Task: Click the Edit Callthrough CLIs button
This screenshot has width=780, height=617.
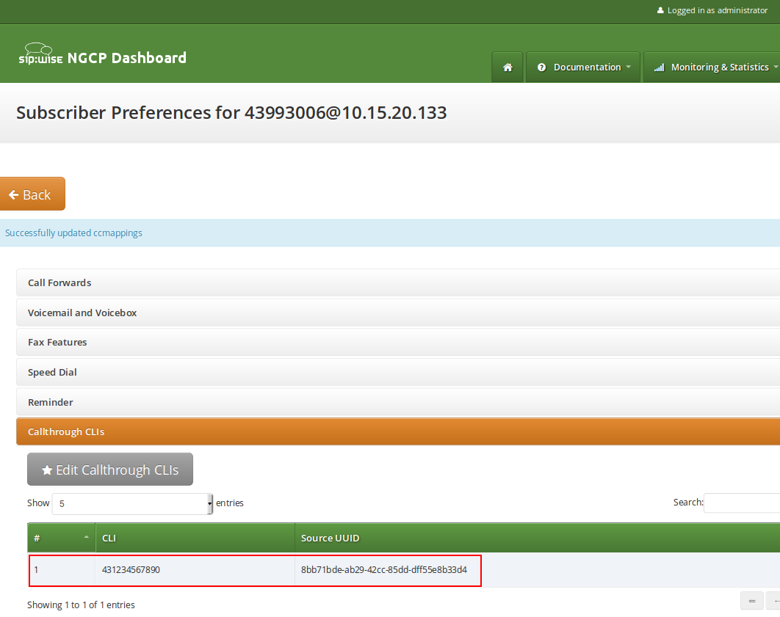Action: pyautogui.click(x=110, y=470)
